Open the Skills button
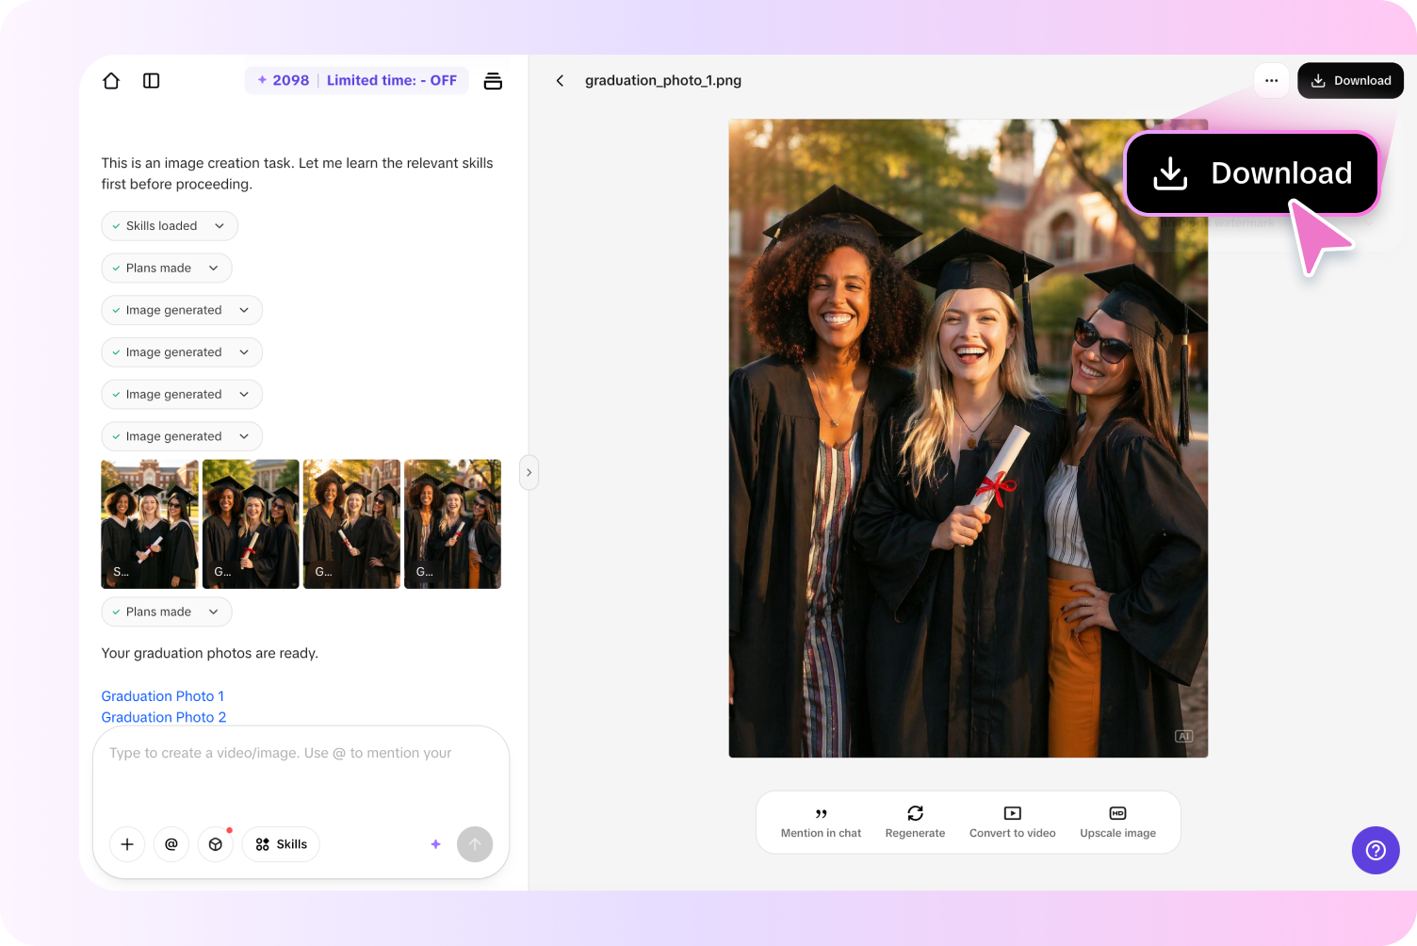The width and height of the screenshot is (1417, 946). point(281,844)
